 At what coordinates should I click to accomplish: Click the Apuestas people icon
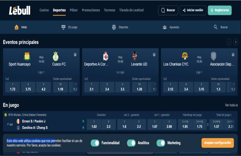coord(165,27)
